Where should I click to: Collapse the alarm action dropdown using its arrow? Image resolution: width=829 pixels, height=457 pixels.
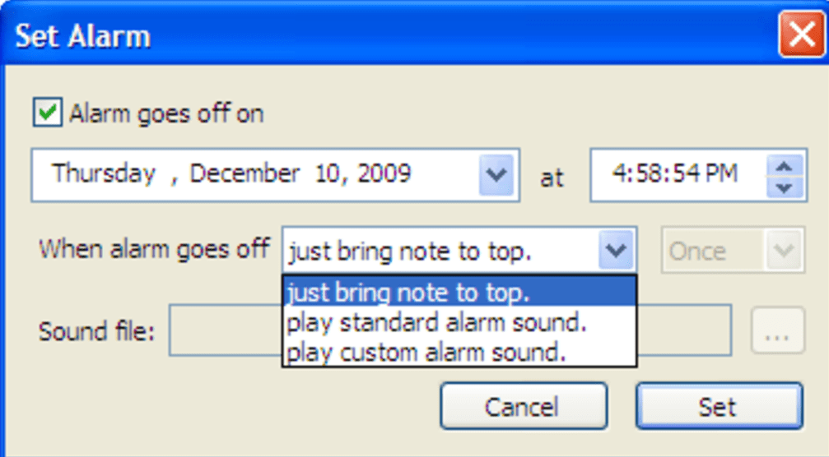pyautogui.click(x=617, y=251)
